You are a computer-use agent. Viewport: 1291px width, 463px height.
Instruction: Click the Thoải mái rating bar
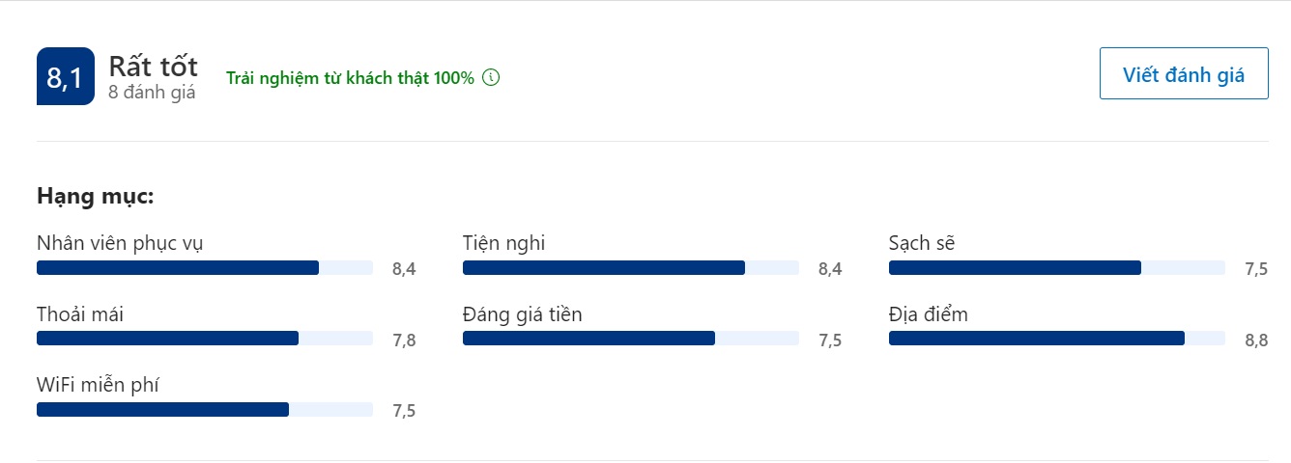(205, 338)
